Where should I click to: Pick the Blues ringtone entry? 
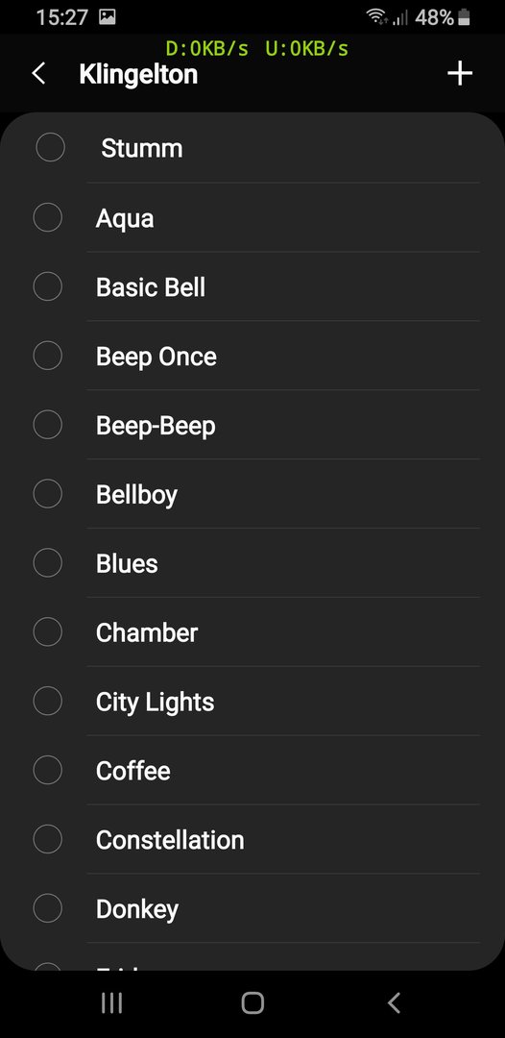(x=252, y=563)
